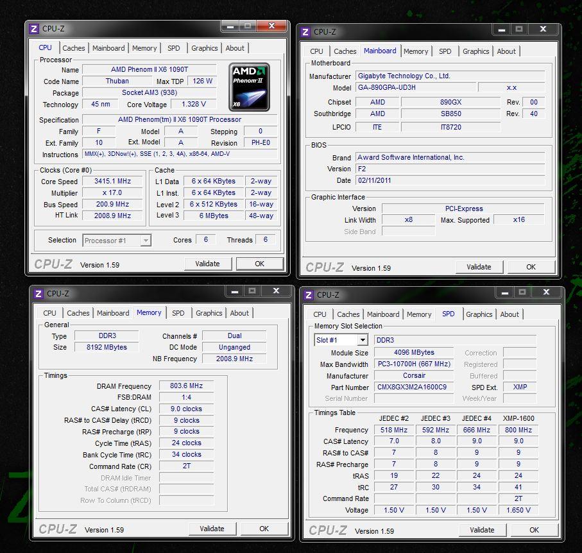Click the Southbridge value SB850
This screenshot has width=582, height=553.
click(x=451, y=114)
